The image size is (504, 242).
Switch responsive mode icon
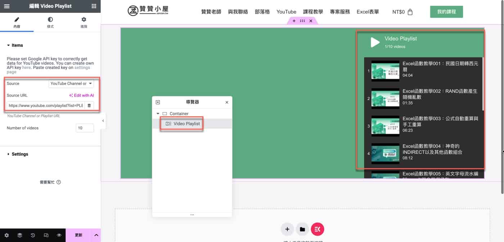pos(46,235)
